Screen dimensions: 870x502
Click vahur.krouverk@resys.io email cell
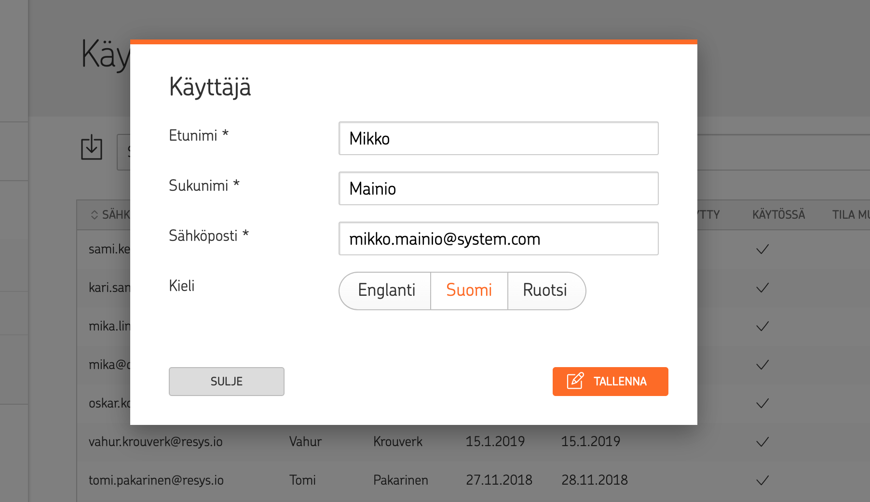coord(156,442)
